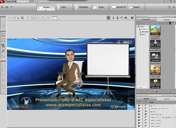Toggle lock checkbox for Actor row

[x=146, y=106]
